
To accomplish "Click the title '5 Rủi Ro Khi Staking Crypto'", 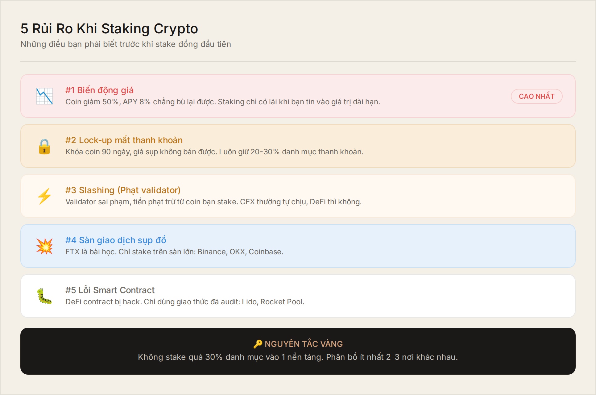I will [109, 28].
